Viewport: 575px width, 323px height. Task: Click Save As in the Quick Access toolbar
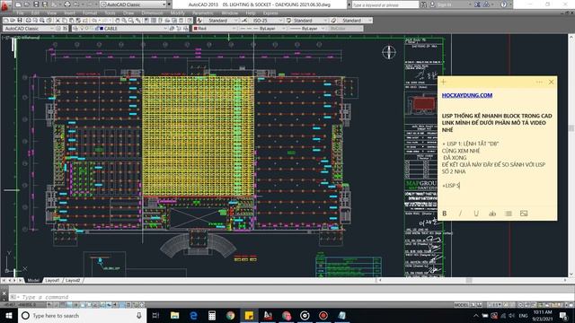point(45,4)
